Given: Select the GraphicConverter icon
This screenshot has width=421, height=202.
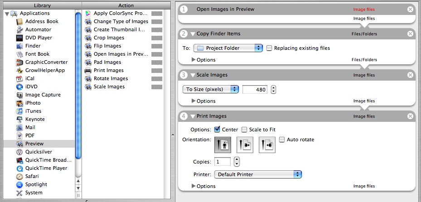Looking at the screenshot, I should pyautogui.click(x=19, y=62).
